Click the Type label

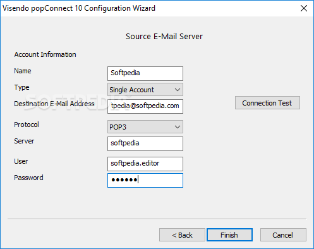21,87
